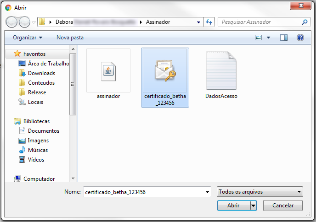Click the Abrir button

click(x=233, y=206)
